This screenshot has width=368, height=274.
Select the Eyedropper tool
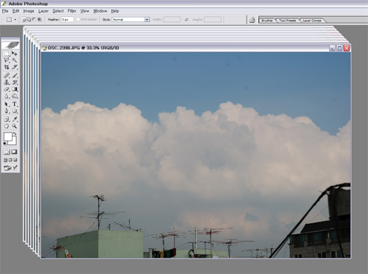point(15,119)
